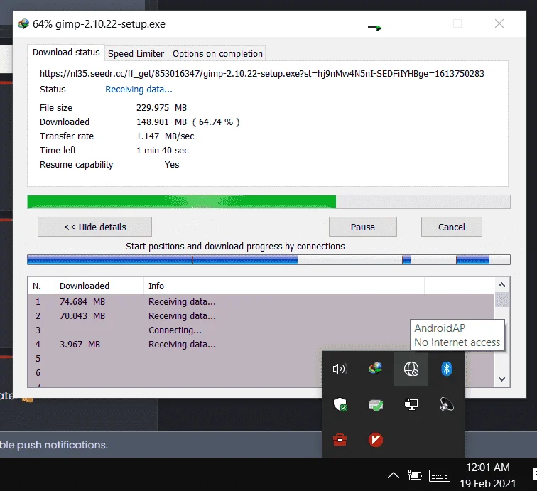Open the red V checkmark tray icon

tap(376, 440)
